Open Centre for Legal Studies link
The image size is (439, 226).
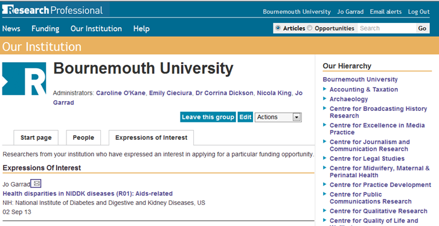point(367,159)
